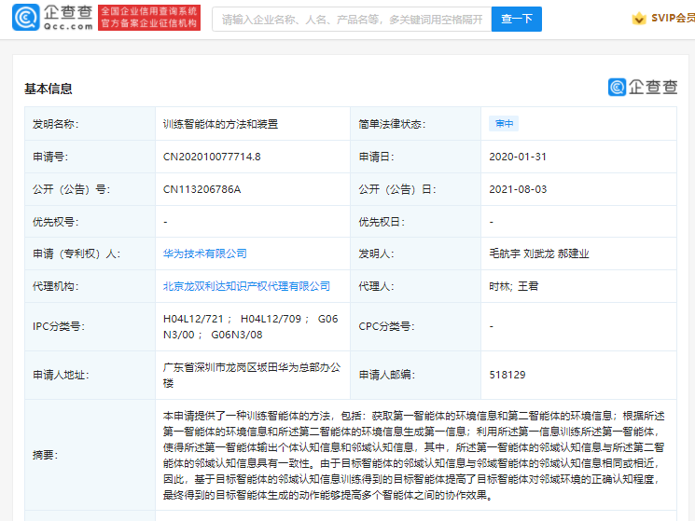Click the 审中 legal status badge

504,124
